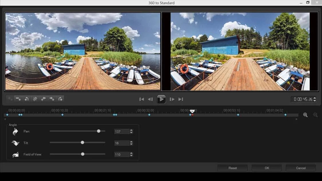Click the right standard output preview
This screenshot has height=181, width=322.
(240, 51)
